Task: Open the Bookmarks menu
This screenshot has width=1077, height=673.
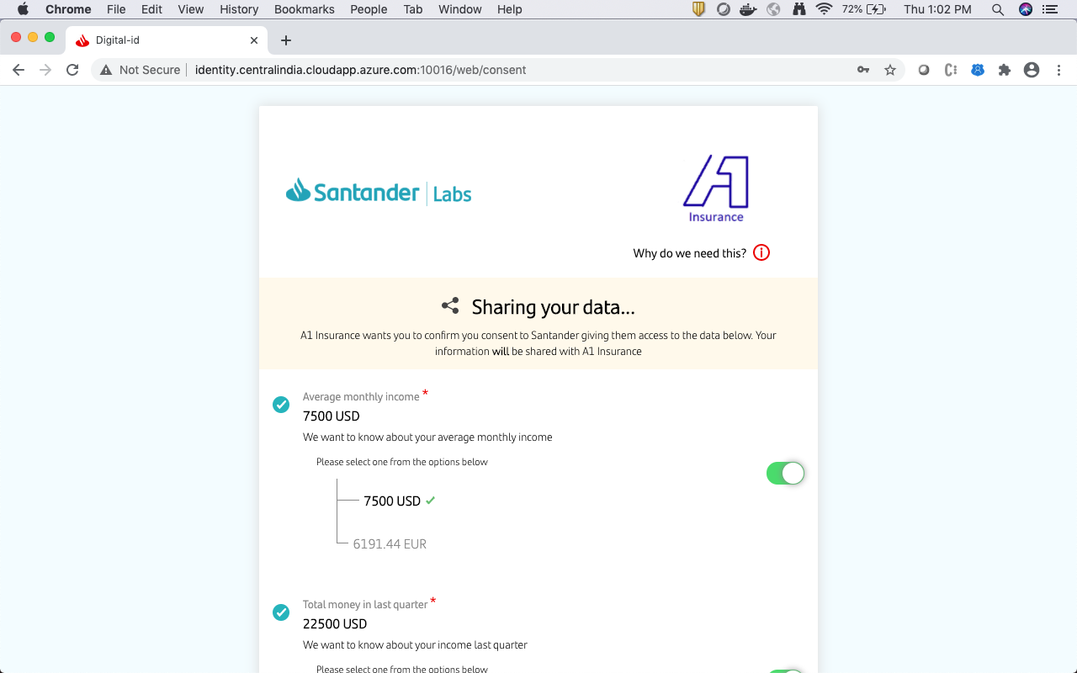Action: point(305,9)
